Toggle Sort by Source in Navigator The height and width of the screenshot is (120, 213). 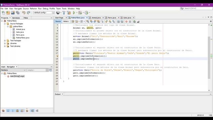(x=37, y=111)
